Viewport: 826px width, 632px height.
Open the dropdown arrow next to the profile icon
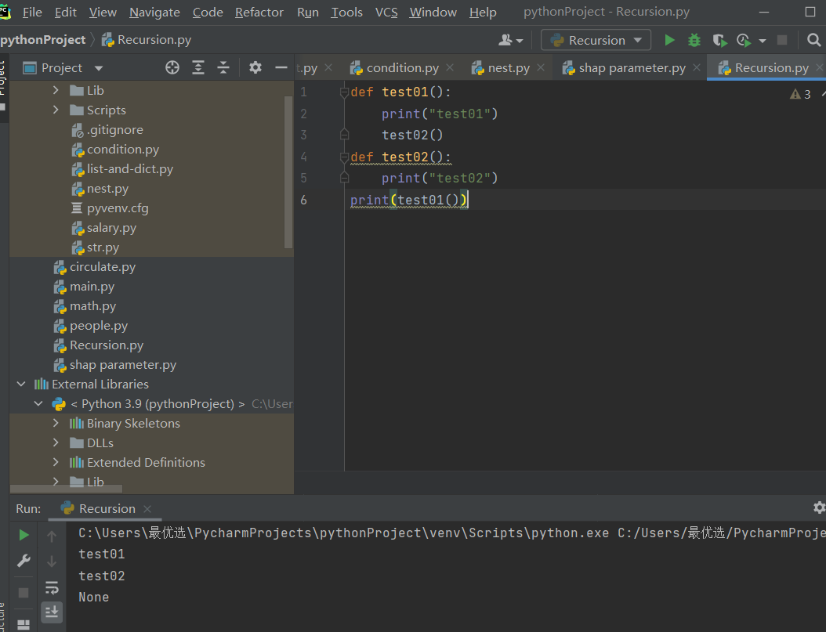pos(763,41)
